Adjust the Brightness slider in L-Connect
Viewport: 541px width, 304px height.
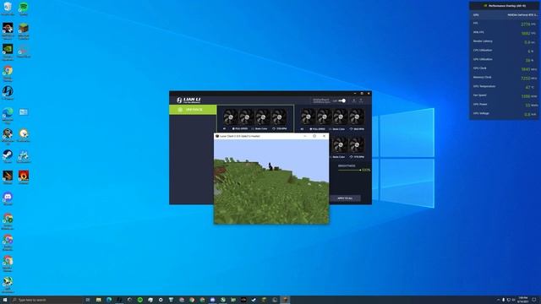[349, 170]
